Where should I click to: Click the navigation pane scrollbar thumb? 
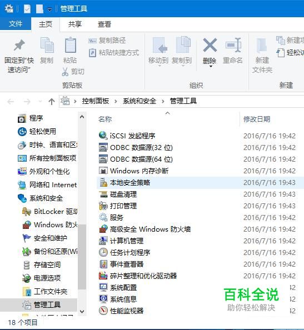coord(82,257)
